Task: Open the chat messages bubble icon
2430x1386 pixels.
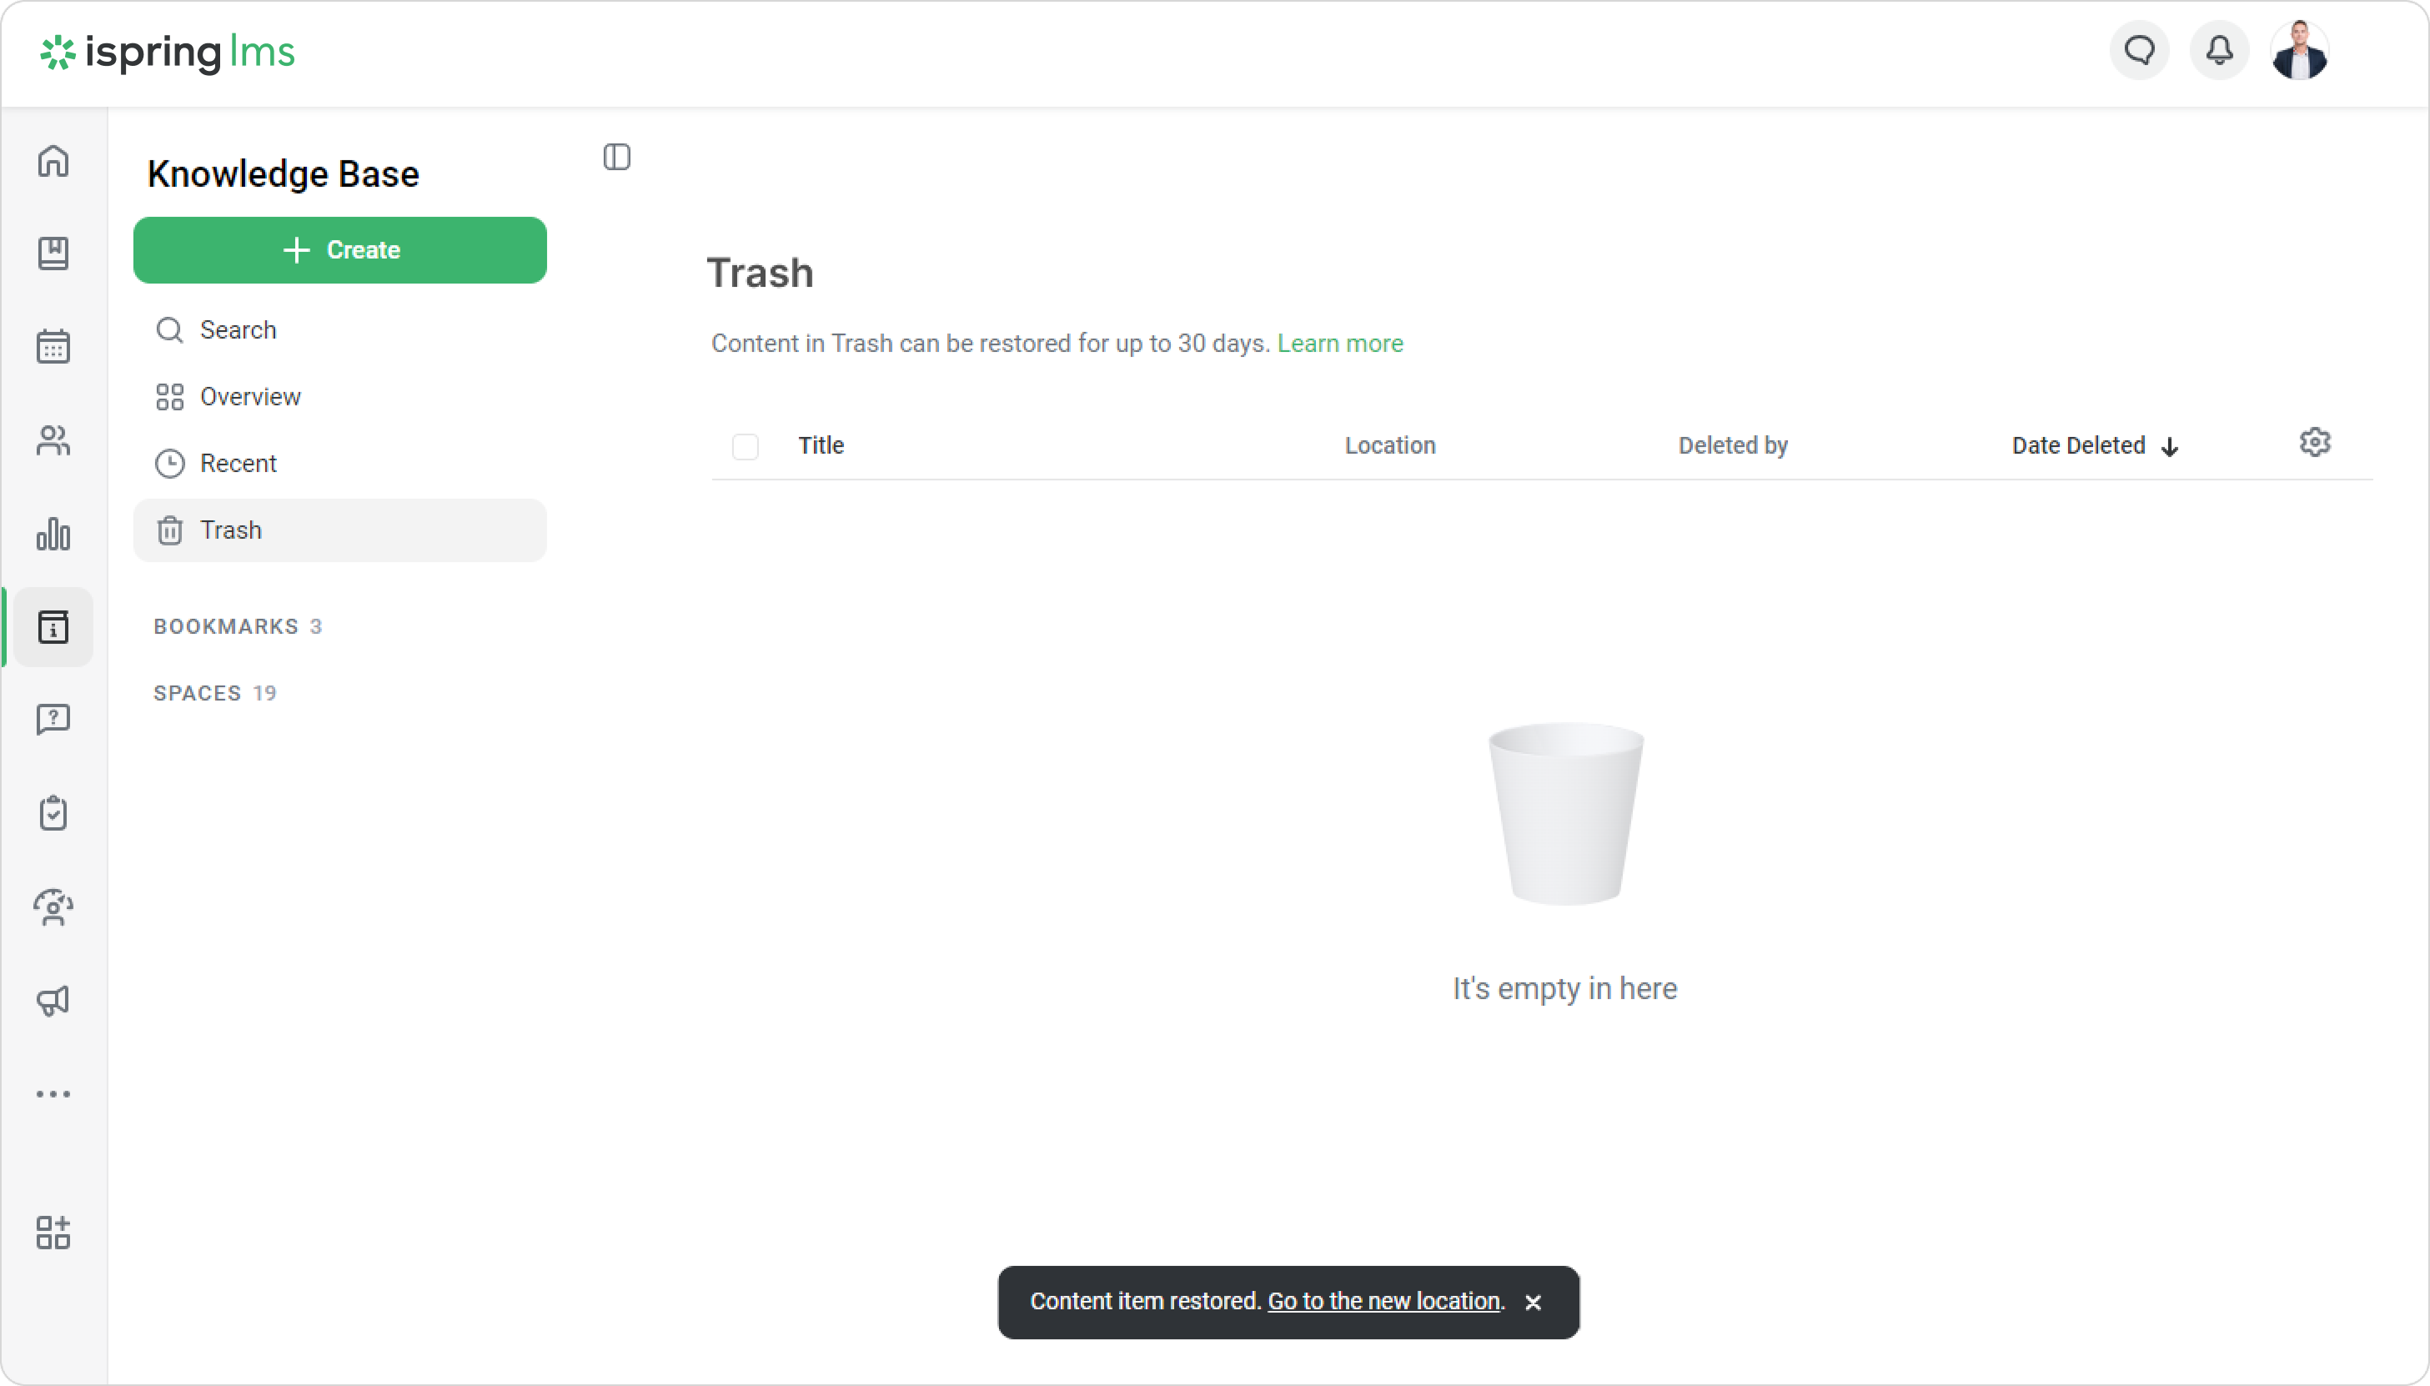Action: pyautogui.click(x=2139, y=50)
